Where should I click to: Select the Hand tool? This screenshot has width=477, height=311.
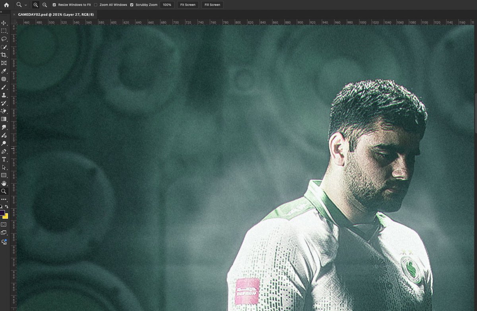(x=5, y=183)
